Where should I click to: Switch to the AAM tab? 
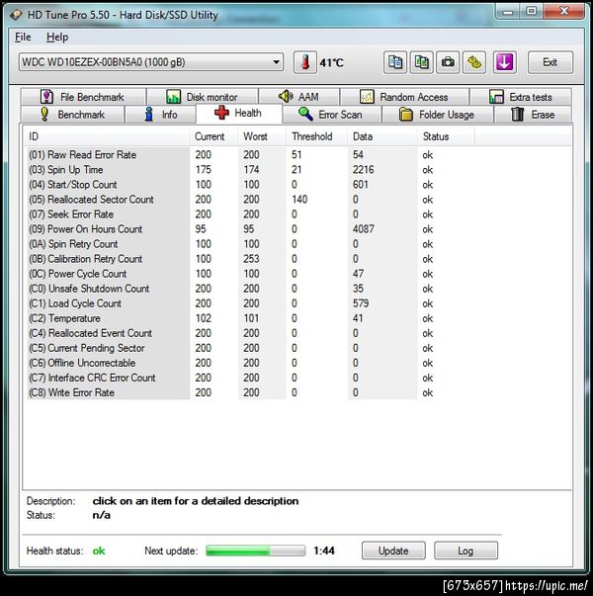tap(298, 97)
